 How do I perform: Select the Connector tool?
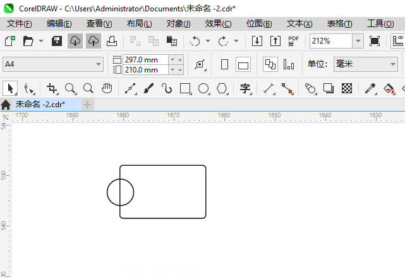tap(287, 89)
